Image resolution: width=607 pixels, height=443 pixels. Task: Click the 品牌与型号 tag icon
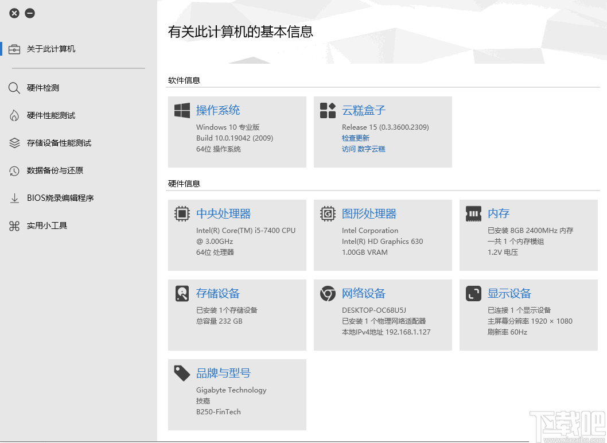(182, 372)
